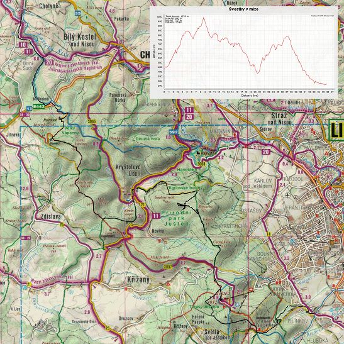Select the yellow 25 badge near Zdislava
Screen dimensions: 344x344
pos(62,225)
